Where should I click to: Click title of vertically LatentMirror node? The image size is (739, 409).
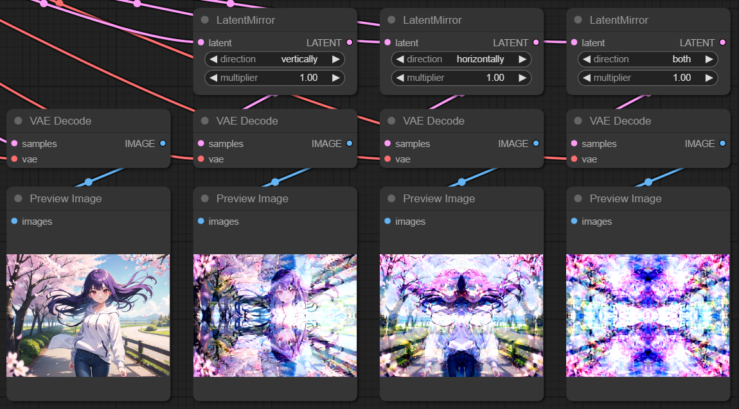click(x=245, y=20)
